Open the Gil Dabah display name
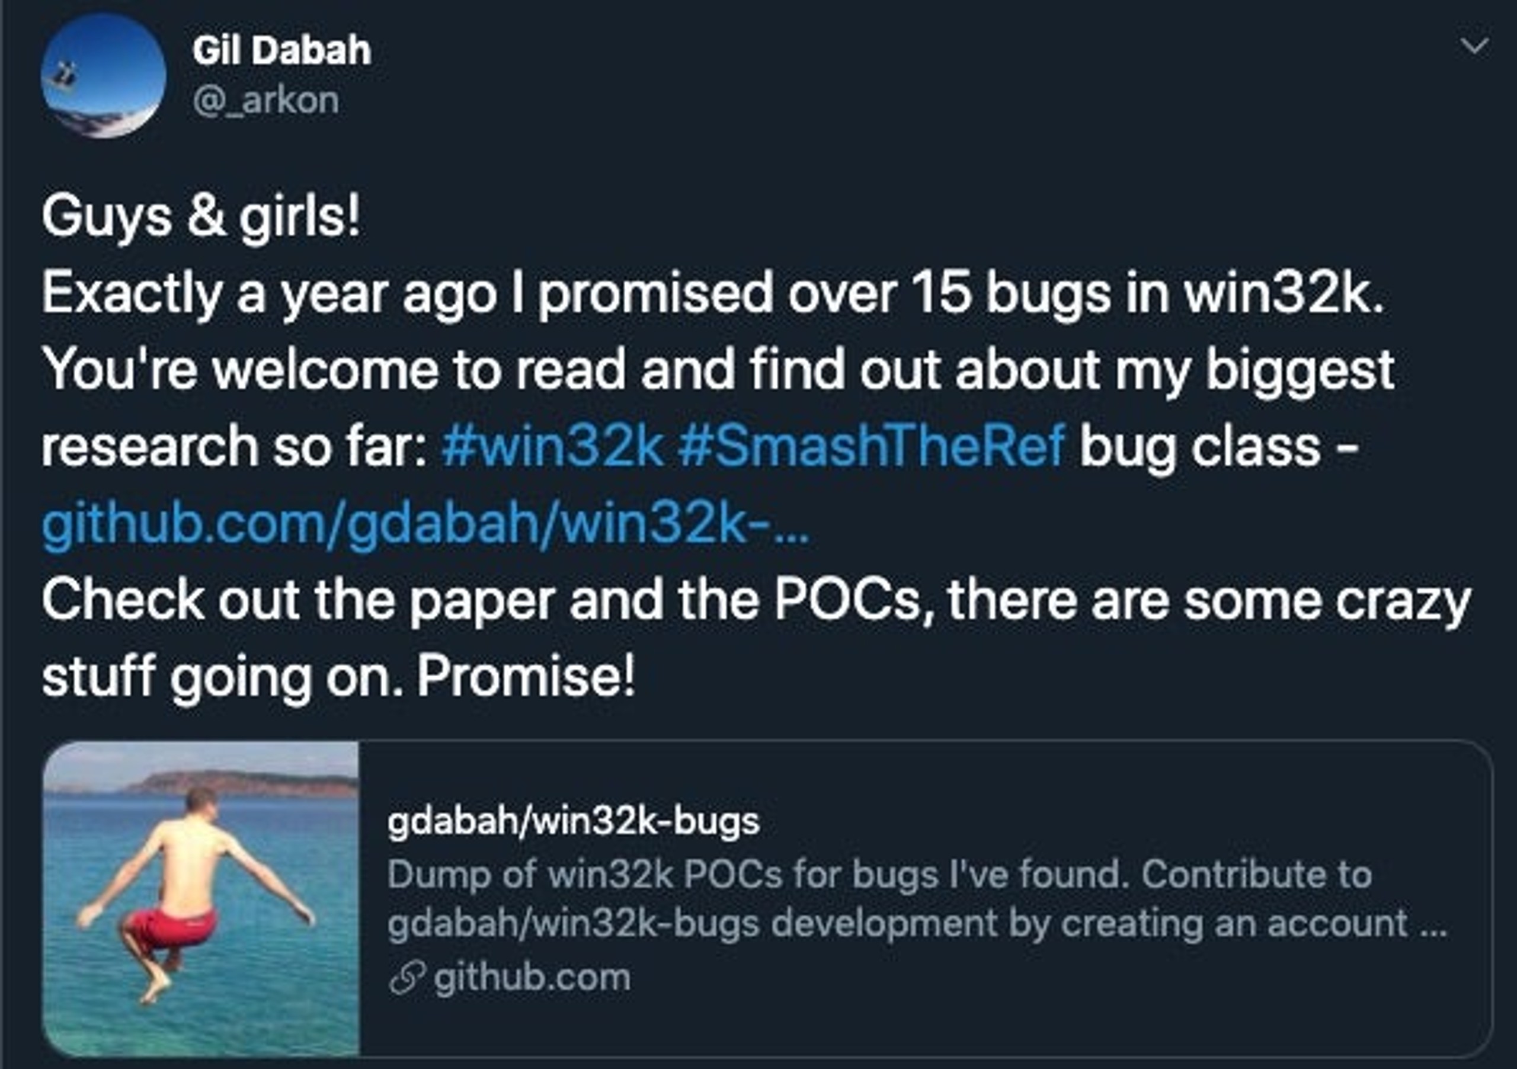1517x1069 pixels. (x=281, y=50)
